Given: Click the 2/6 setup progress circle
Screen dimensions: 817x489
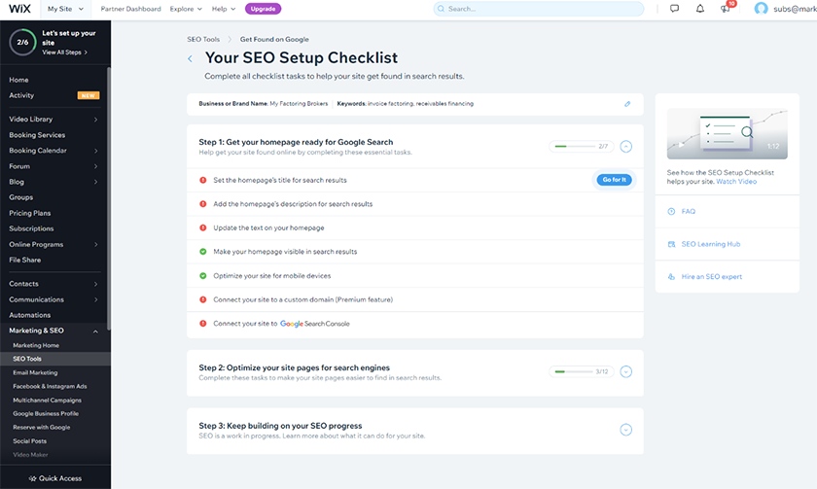Looking at the screenshot, I should pyautogui.click(x=22, y=42).
